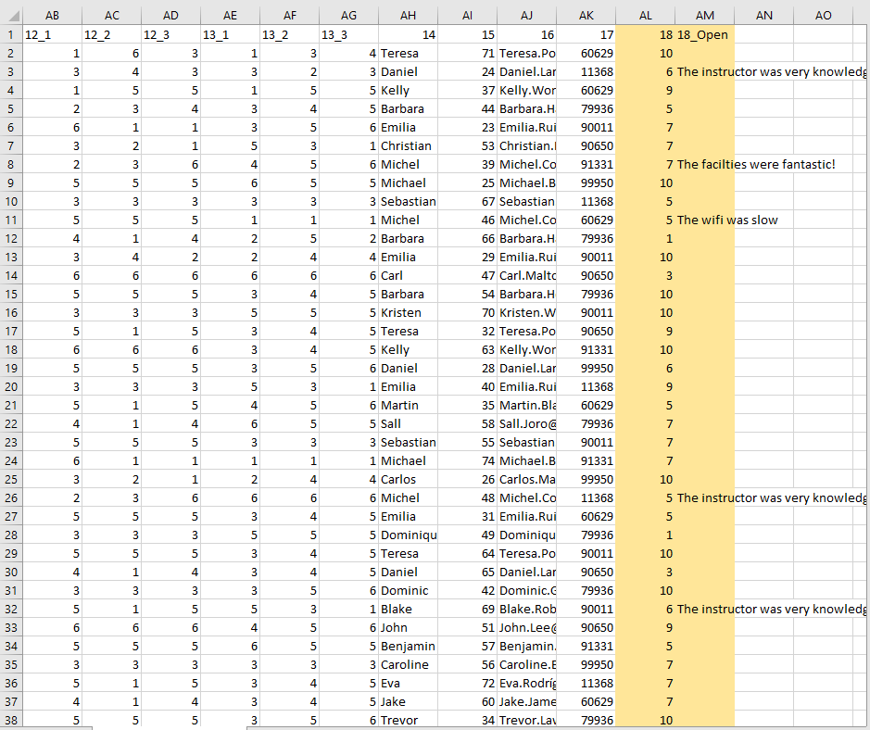Select the "12_1" header cell
This screenshot has width=870, height=730.
coord(52,34)
